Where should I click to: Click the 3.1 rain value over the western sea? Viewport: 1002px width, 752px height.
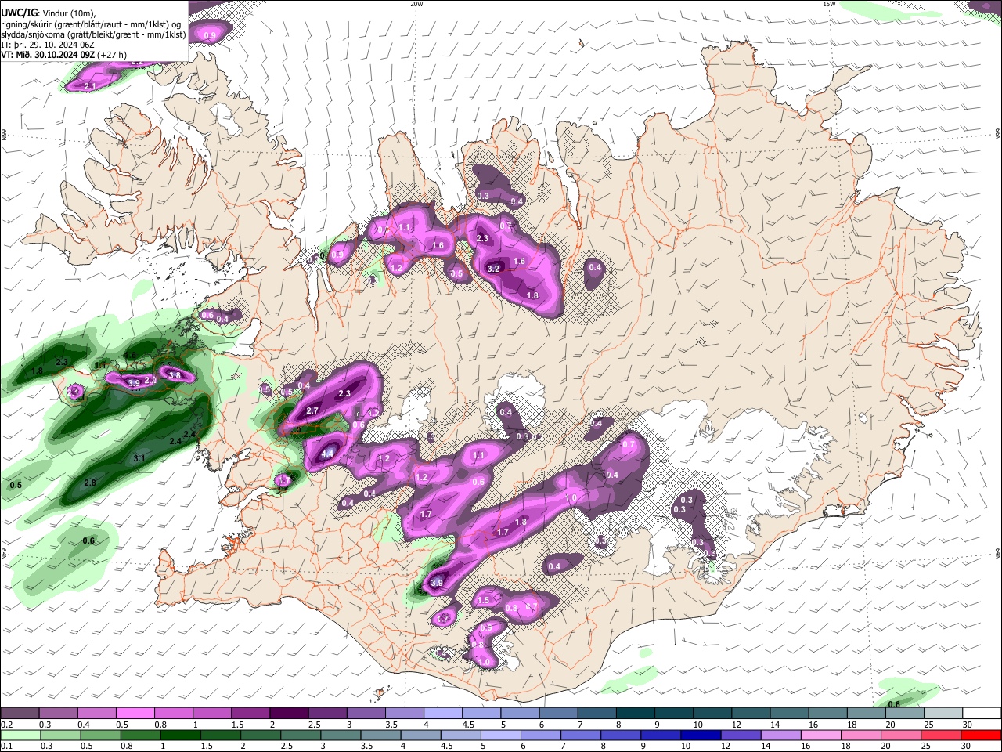(x=139, y=458)
